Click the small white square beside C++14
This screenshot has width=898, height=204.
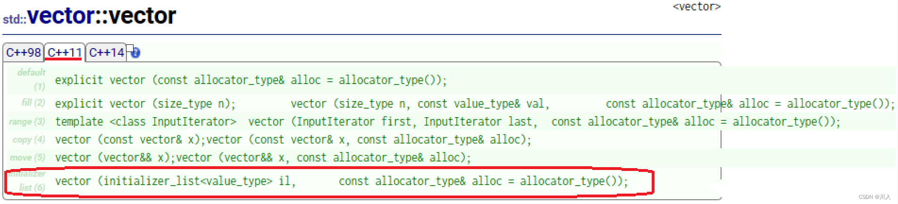pyautogui.click(x=130, y=48)
